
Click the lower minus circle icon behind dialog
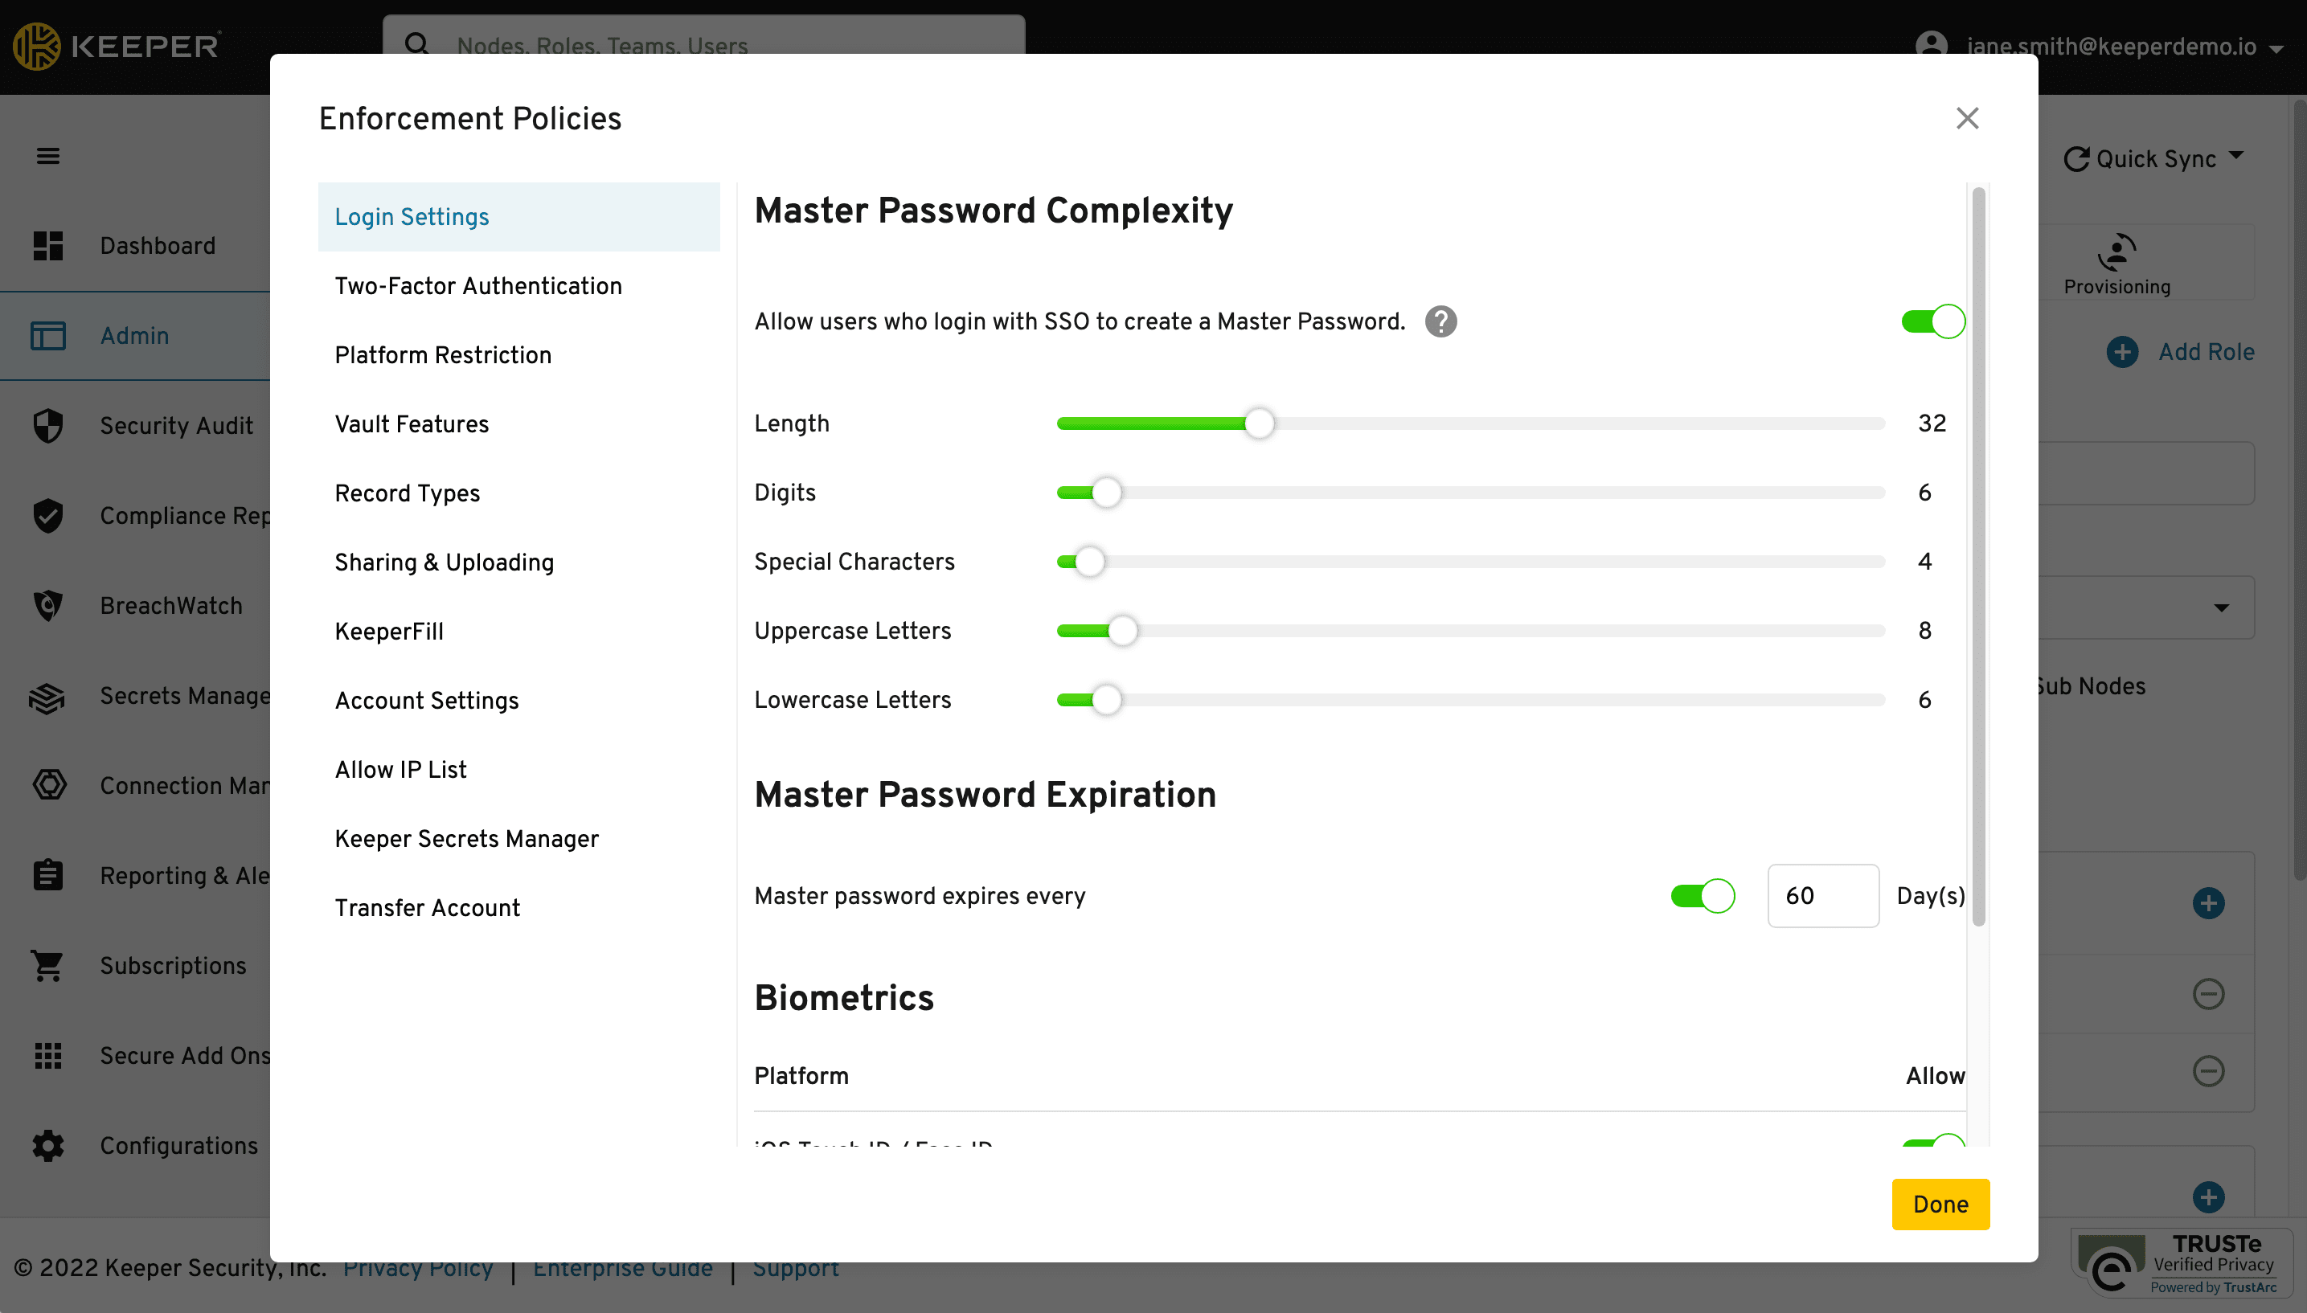point(2208,1071)
